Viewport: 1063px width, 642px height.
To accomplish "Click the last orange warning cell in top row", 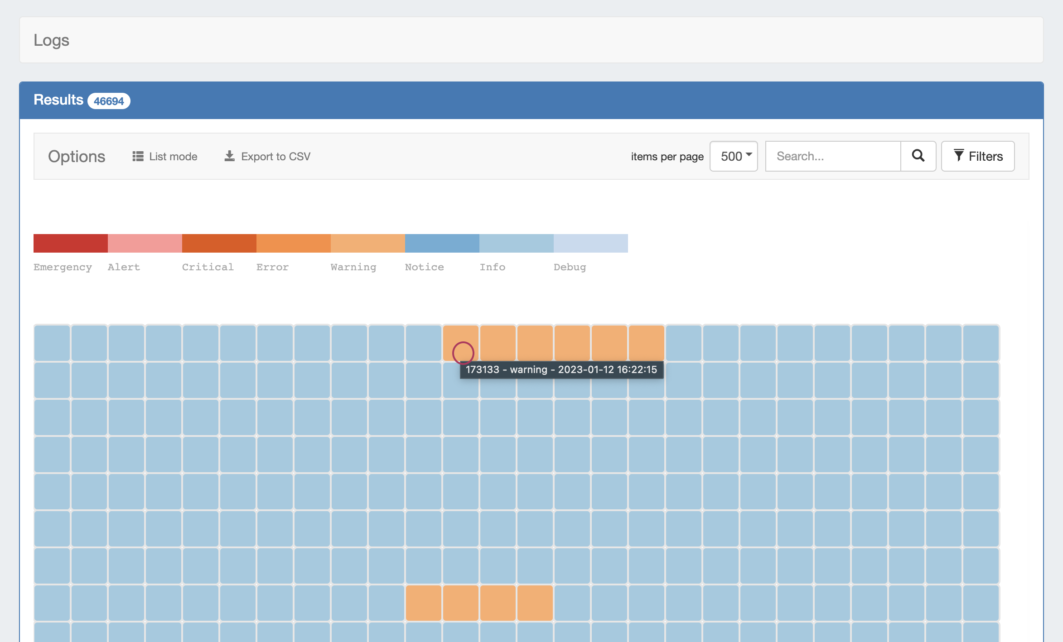I will (647, 343).
